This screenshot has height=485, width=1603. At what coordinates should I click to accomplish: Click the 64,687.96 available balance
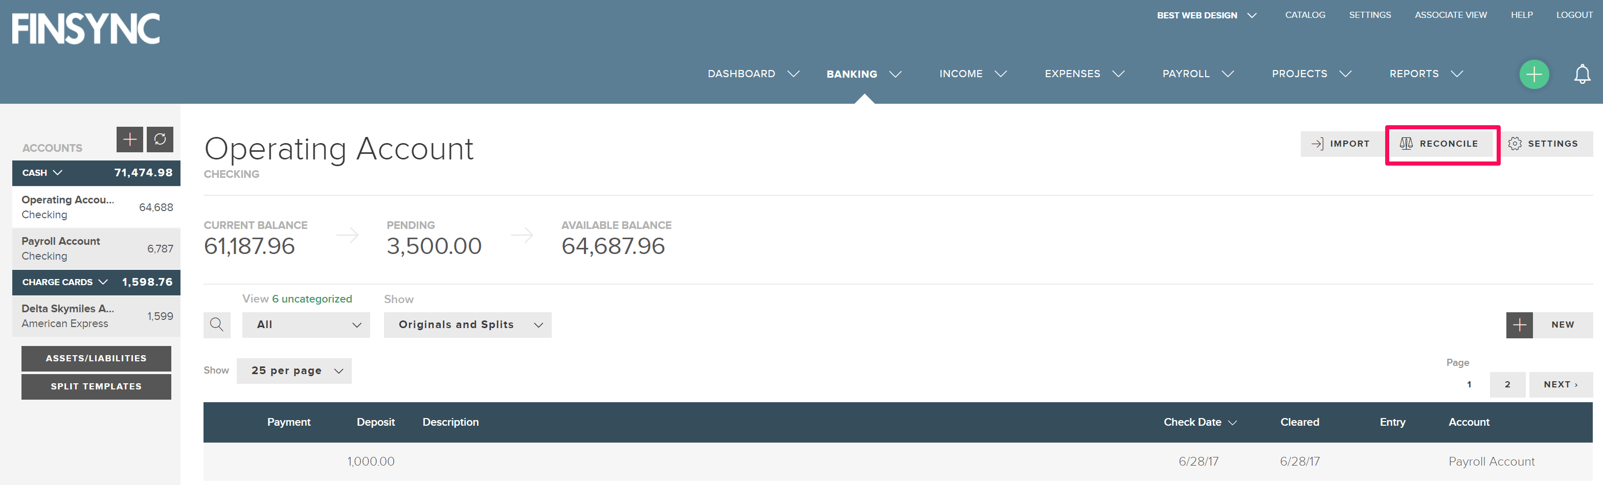613,246
